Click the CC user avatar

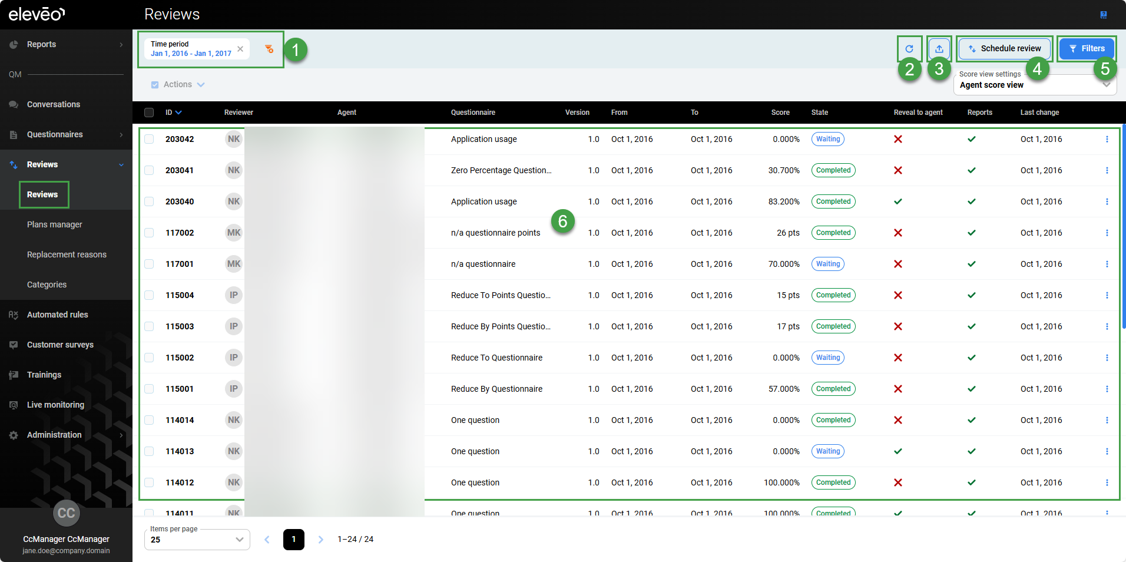pyautogui.click(x=66, y=513)
